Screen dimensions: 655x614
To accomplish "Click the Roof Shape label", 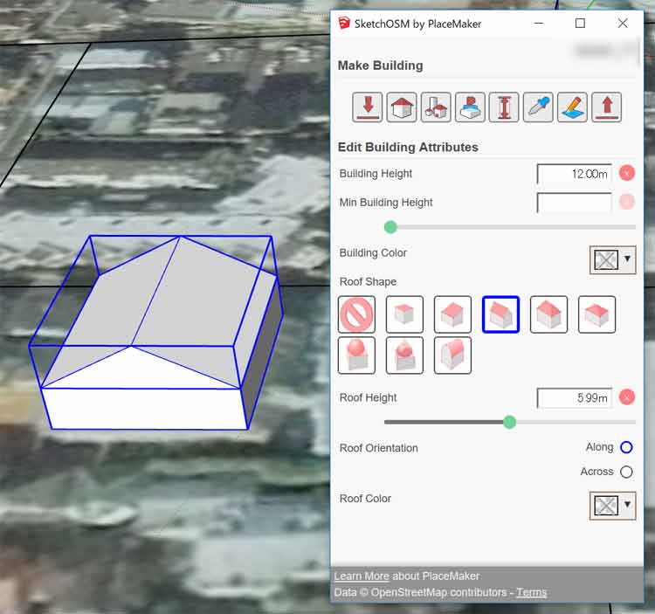I will pos(368,282).
